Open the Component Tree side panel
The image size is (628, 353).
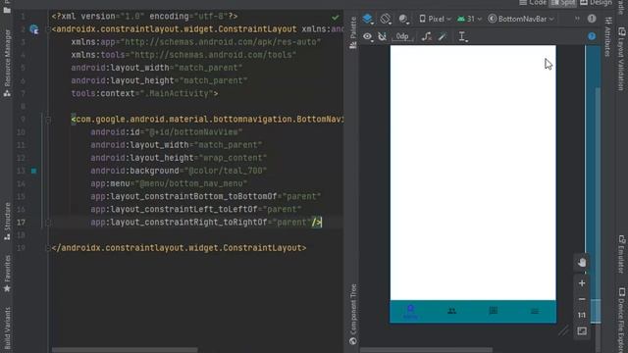click(x=353, y=314)
